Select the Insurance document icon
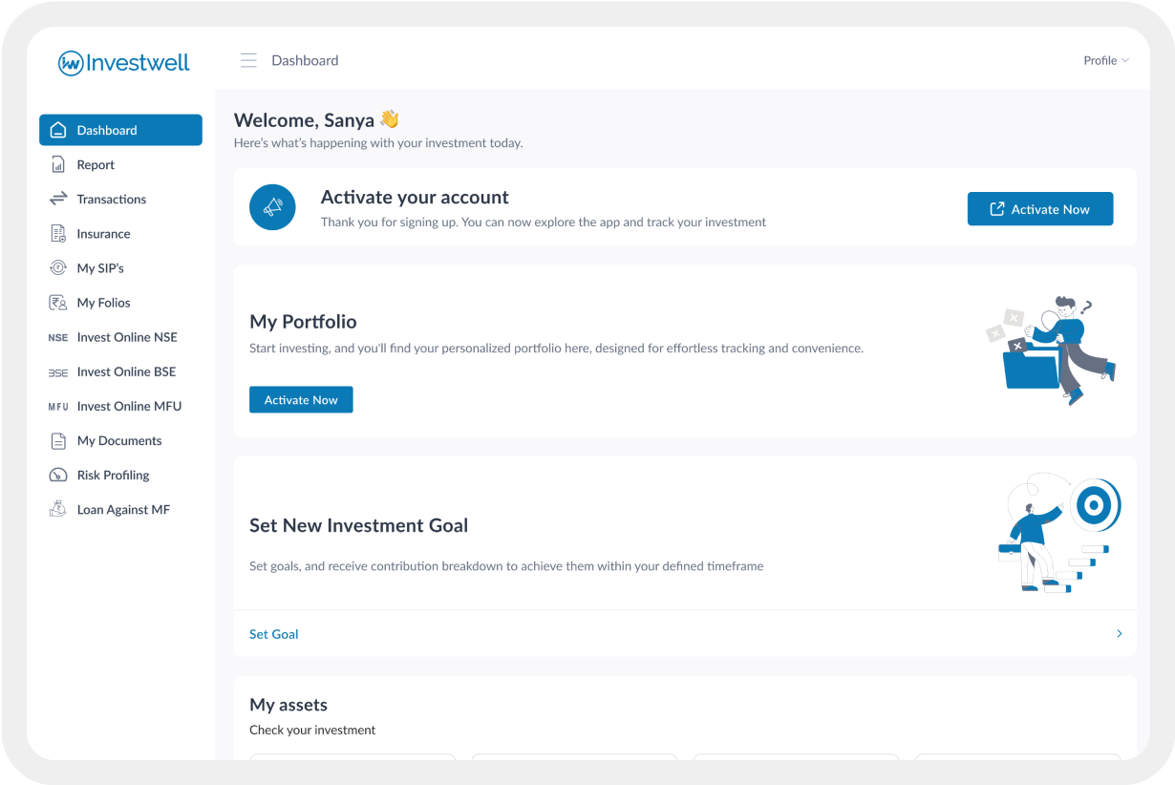 (58, 234)
